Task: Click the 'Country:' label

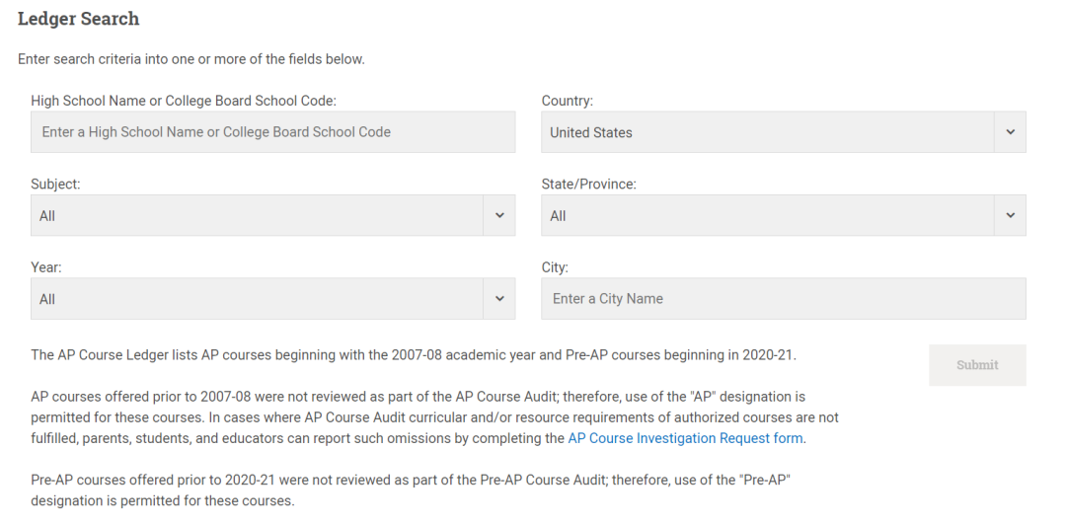Action: tap(567, 101)
